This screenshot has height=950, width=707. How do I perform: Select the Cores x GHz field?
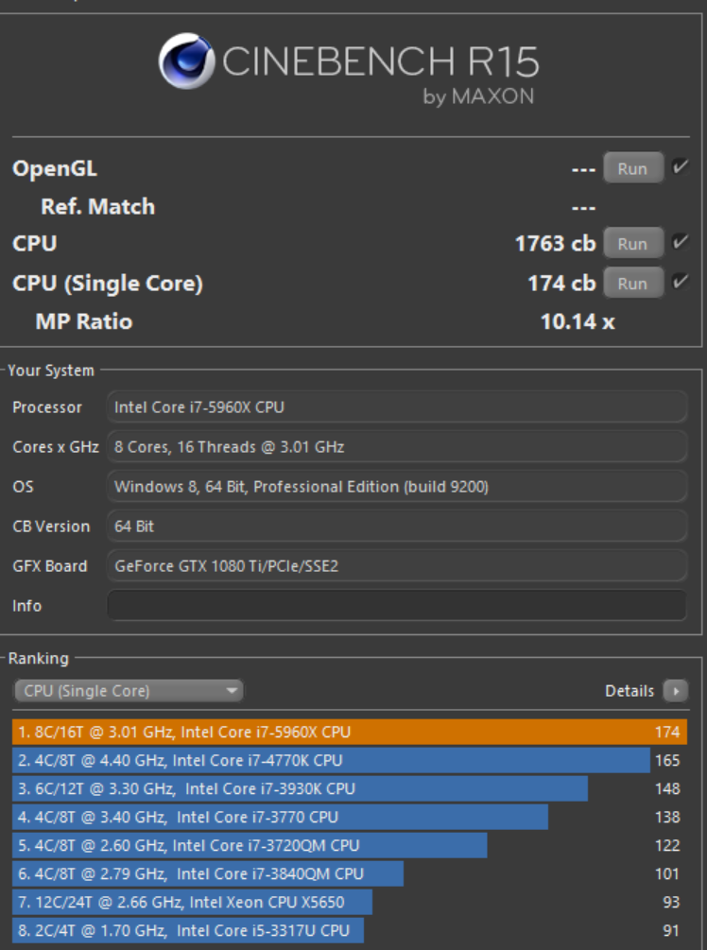397,447
